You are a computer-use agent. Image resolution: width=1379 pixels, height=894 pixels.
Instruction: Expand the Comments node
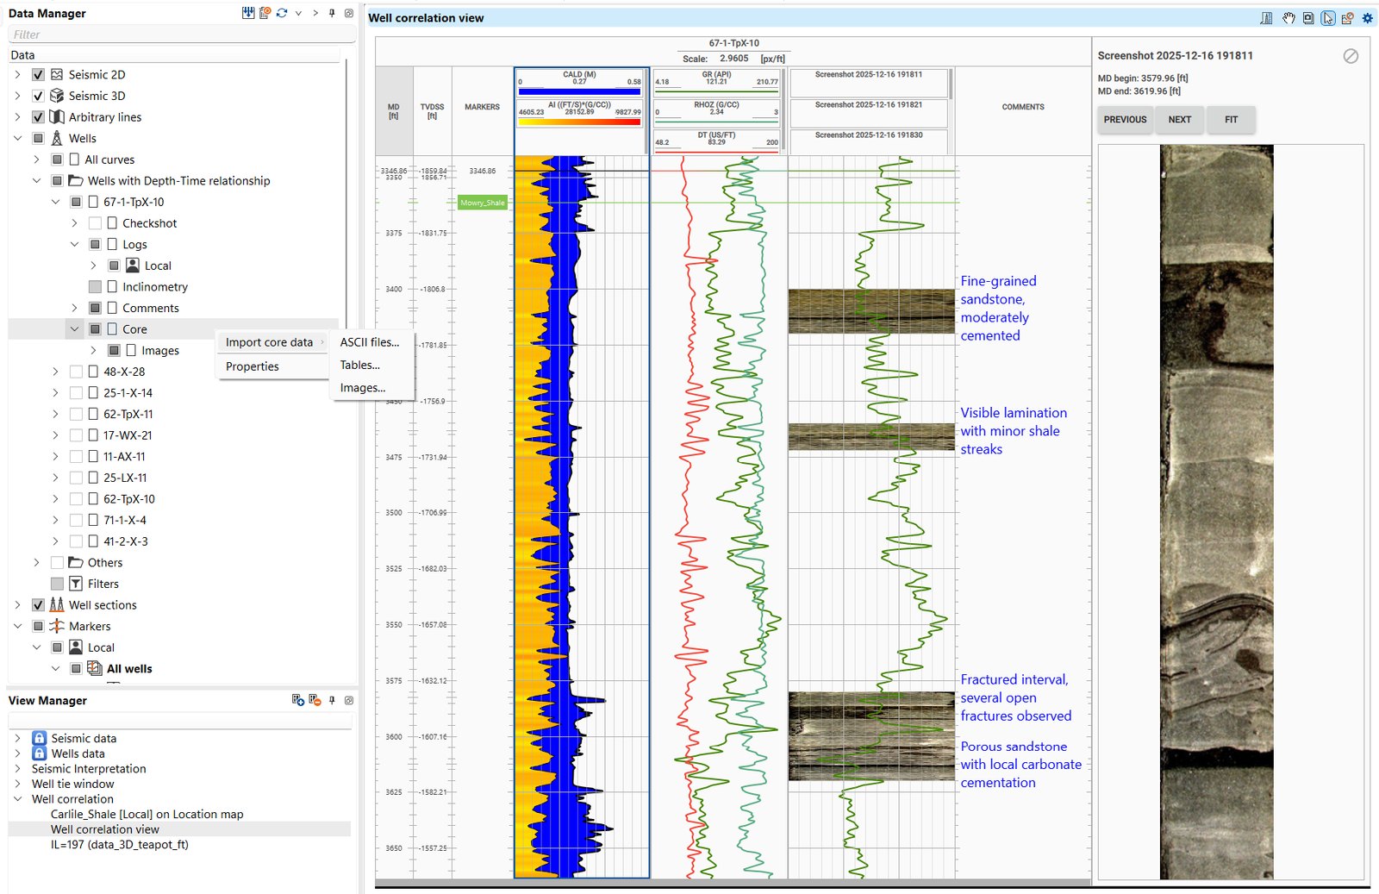(74, 308)
